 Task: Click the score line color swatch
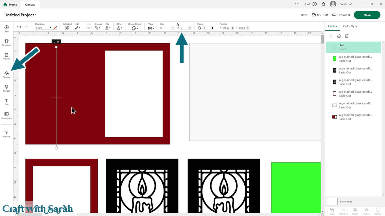coord(55,28)
